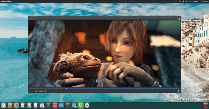The height and width of the screenshot is (109, 209).
Task: Open LibreOffice Impress from the dock
Action: click(x=35, y=106)
